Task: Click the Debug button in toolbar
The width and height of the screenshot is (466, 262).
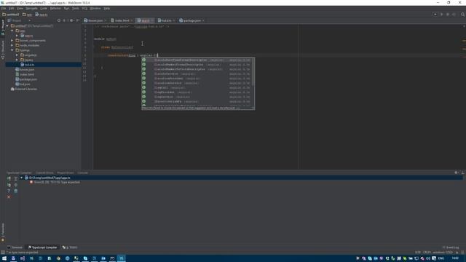Action: click(x=448, y=15)
